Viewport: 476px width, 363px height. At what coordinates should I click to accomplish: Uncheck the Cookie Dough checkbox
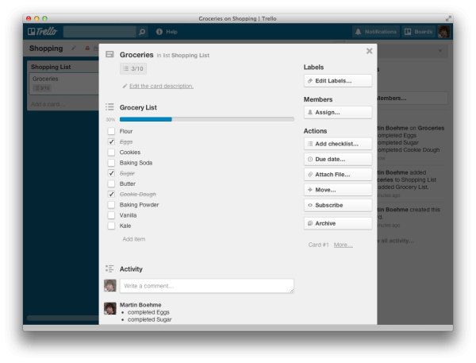pos(111,194)
